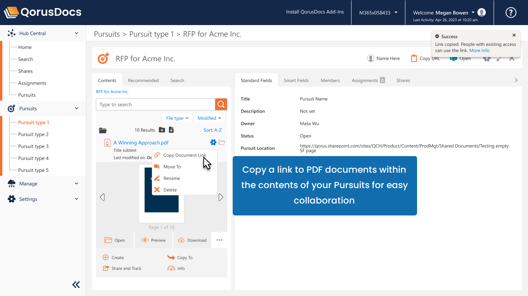Collapse the Hub Central section

coord(77,33)
